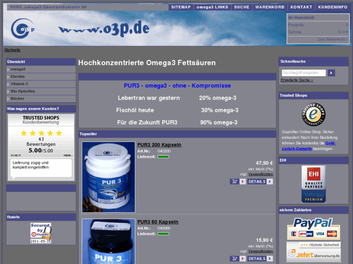Viewport: 353px width, 264px height.
Task: Focus the Suchbegriff eingeben search field
Action: point(303,73)
